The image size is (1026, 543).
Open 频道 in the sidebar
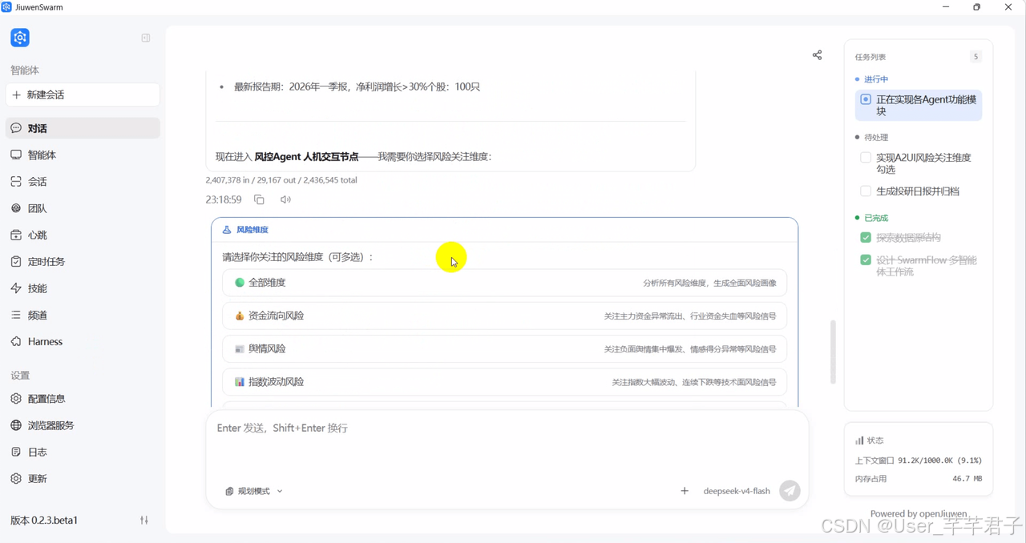click(x=83, y=315)
